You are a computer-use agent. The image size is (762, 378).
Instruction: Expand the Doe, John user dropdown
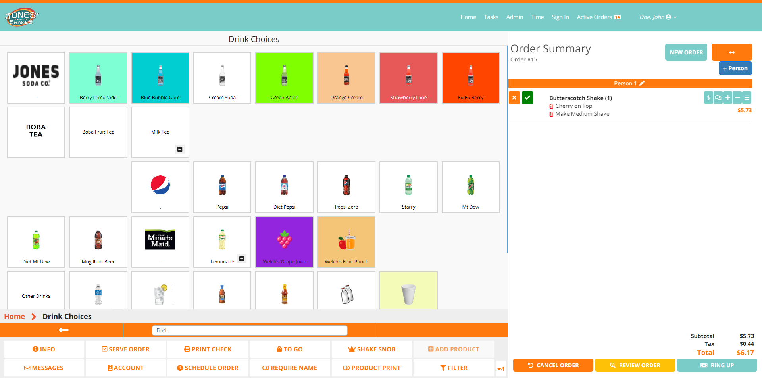[x=658, y=17]
